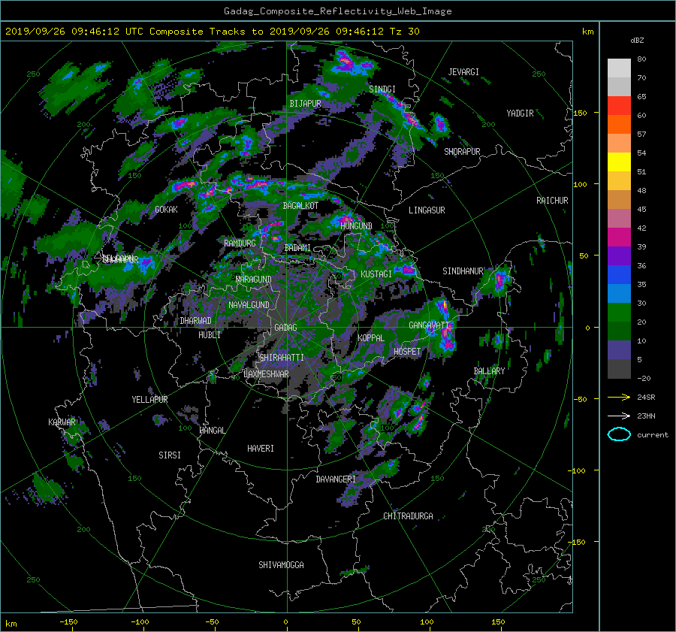Click the SHORAPUR city label

point(462,151)
